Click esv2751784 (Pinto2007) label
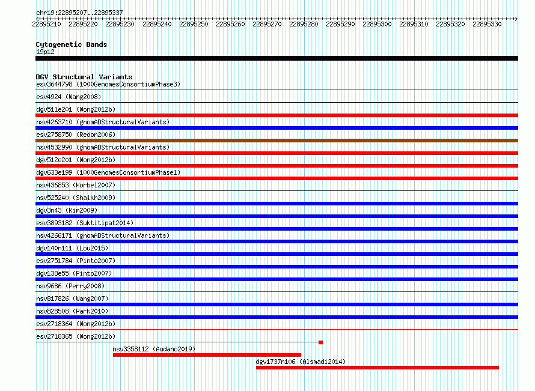 pos(76,261)
